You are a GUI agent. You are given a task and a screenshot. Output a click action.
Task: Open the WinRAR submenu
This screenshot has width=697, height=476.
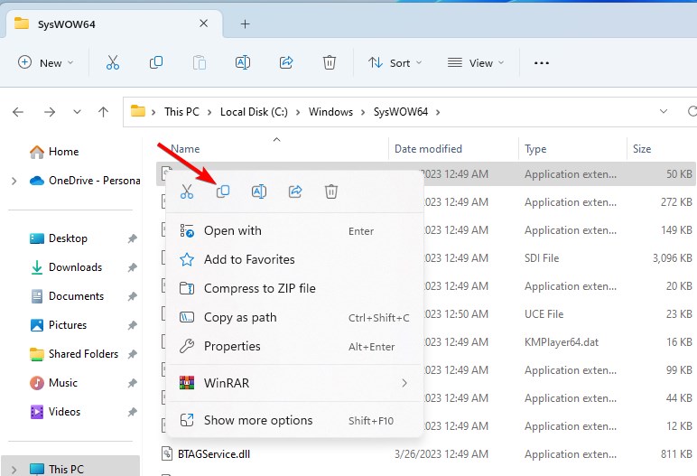tap(293, 383)
